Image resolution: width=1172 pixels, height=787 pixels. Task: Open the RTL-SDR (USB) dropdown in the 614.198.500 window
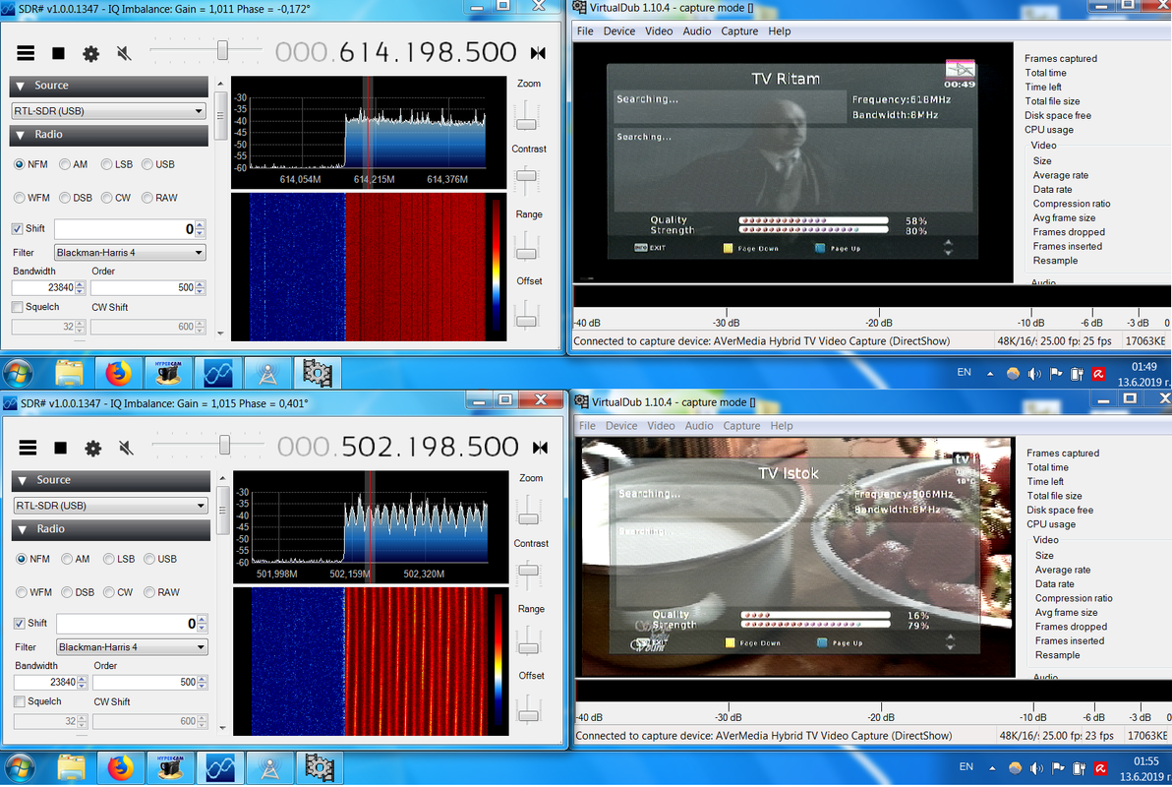(x=108, y=111)
